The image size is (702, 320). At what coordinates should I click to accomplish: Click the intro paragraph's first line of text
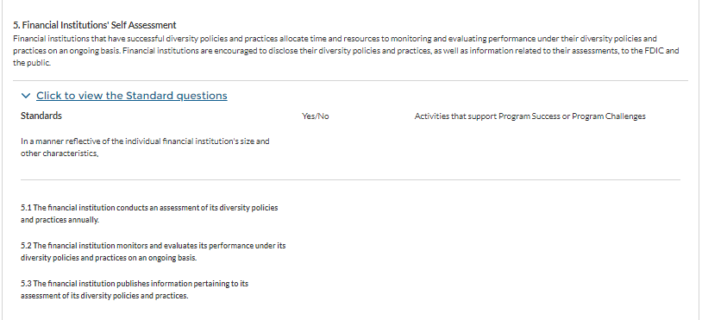point(335,39)
